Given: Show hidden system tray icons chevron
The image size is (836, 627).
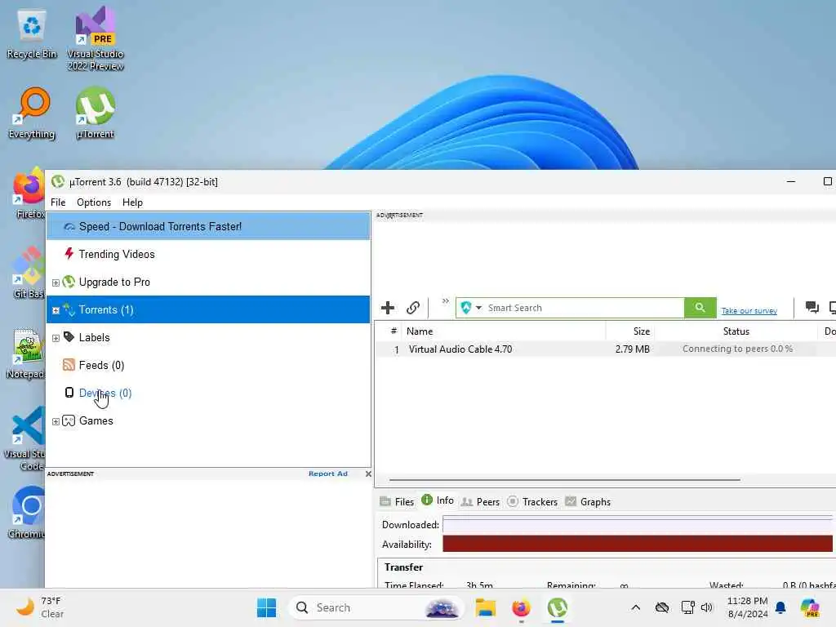Looking at the screenshot, I should click(635, 607).
